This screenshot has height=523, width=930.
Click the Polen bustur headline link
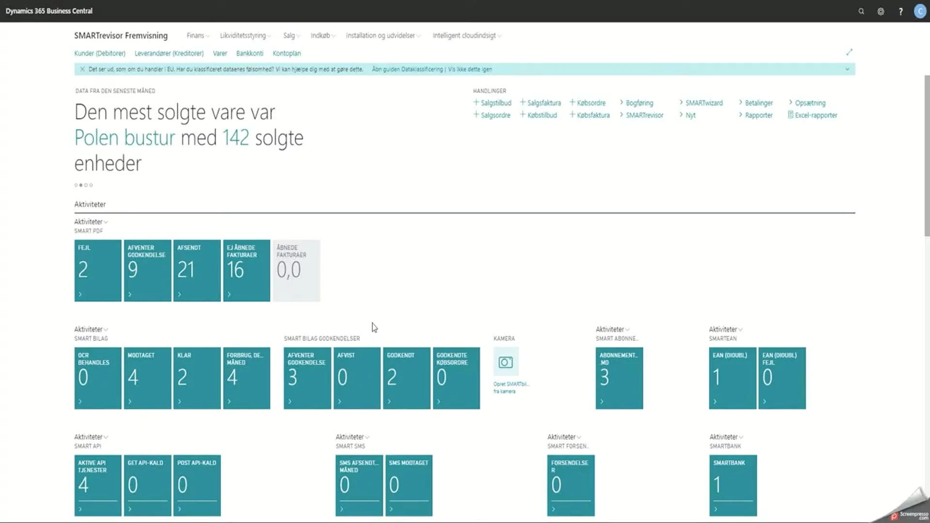(124, 138)
